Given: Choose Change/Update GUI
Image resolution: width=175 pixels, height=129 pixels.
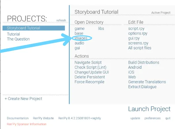Looking at the screenshot, I should 92,72.
